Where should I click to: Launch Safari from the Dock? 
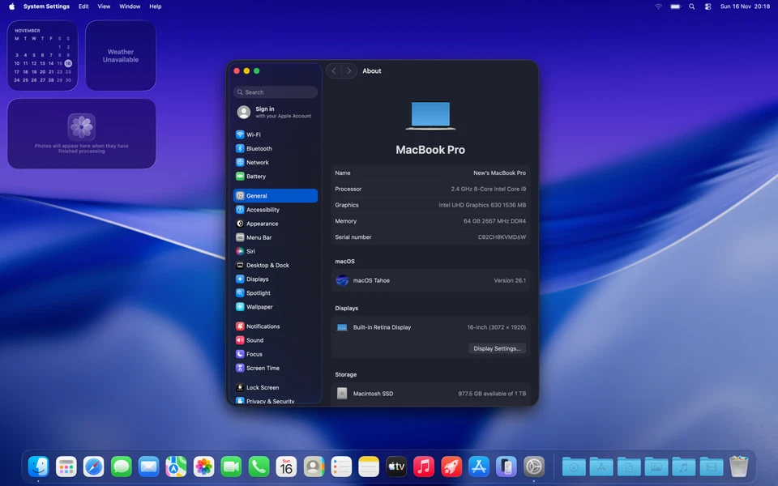[x=94, y=467]
